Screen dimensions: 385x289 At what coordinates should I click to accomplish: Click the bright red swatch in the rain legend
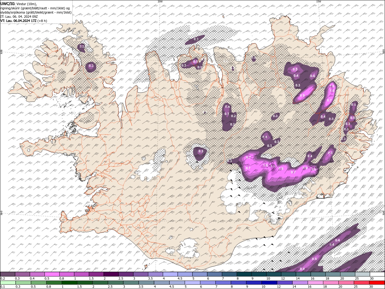(377, 282)
